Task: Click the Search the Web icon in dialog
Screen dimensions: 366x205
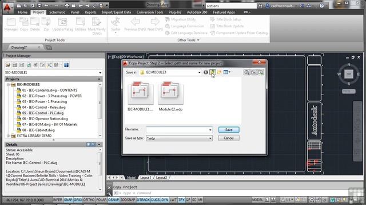Action: pyautogui.click(x=246, y=72)
